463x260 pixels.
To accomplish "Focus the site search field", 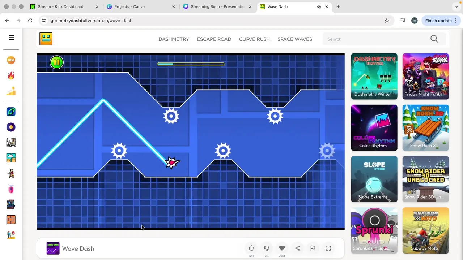I will pyautogui.click(x=376, y=39).
